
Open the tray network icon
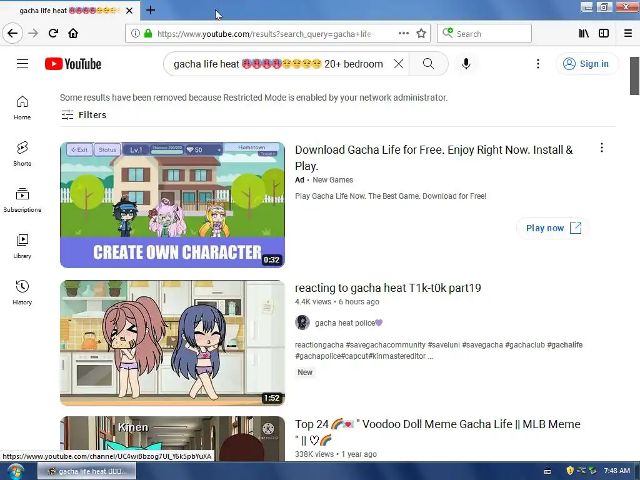click(x=581, y=471)
